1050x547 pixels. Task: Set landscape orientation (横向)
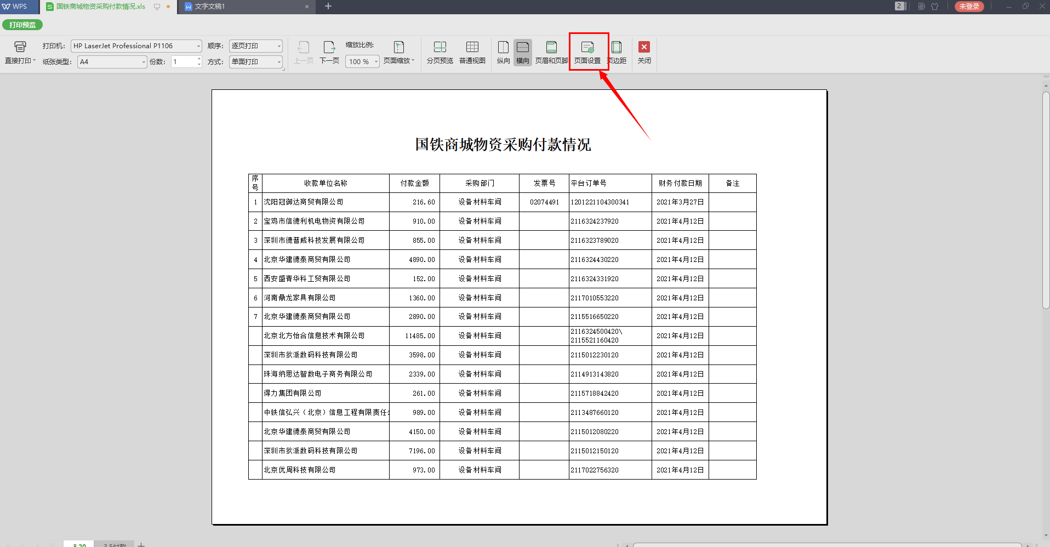click(523, 53)
